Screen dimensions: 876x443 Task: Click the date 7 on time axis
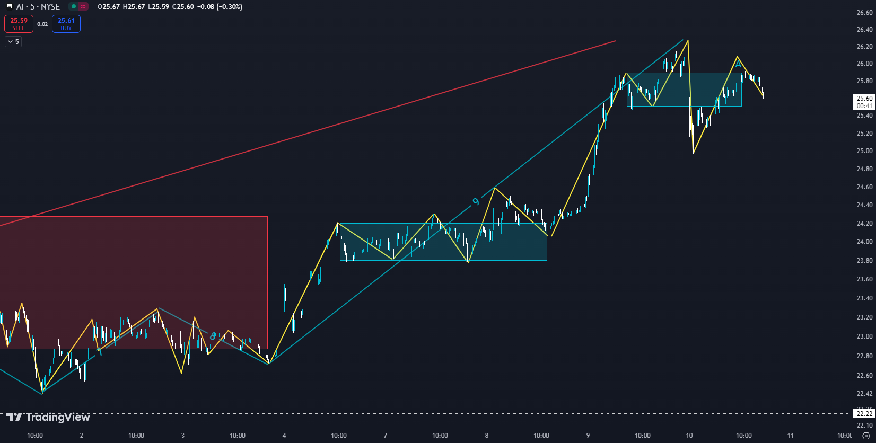click(x=386, y=436)
